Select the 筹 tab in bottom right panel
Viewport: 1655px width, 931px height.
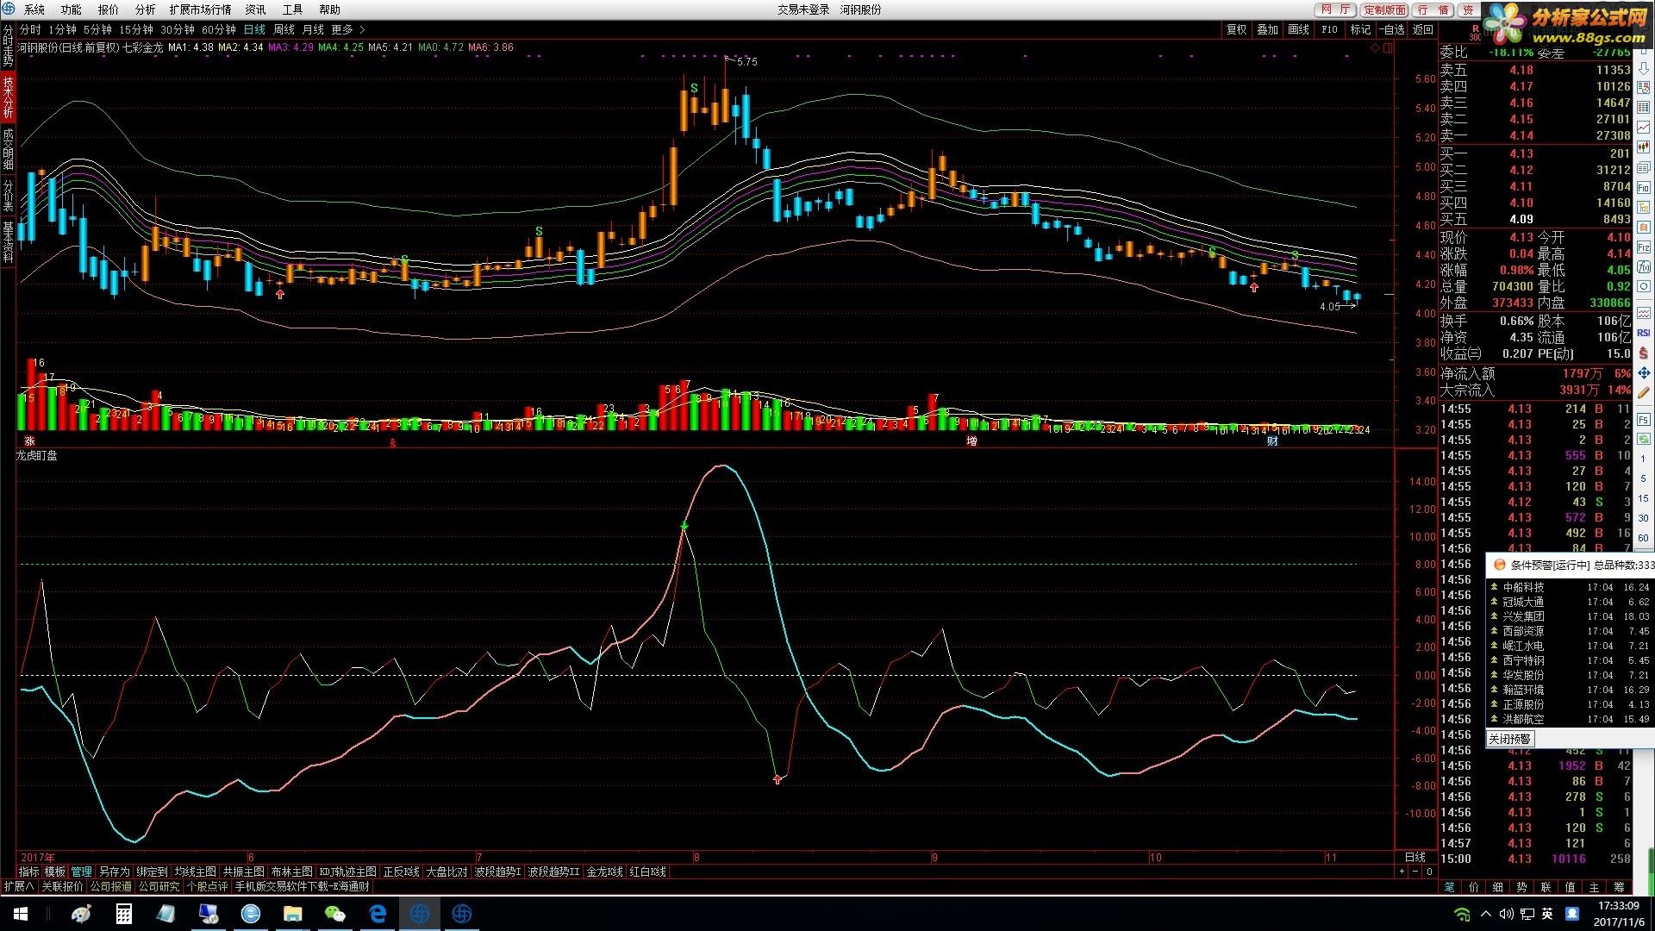click(1619, 887)
